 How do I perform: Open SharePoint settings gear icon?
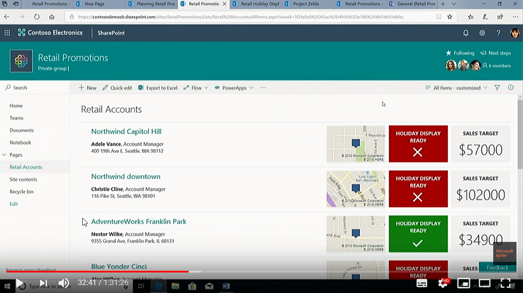[x=482, y=33]
